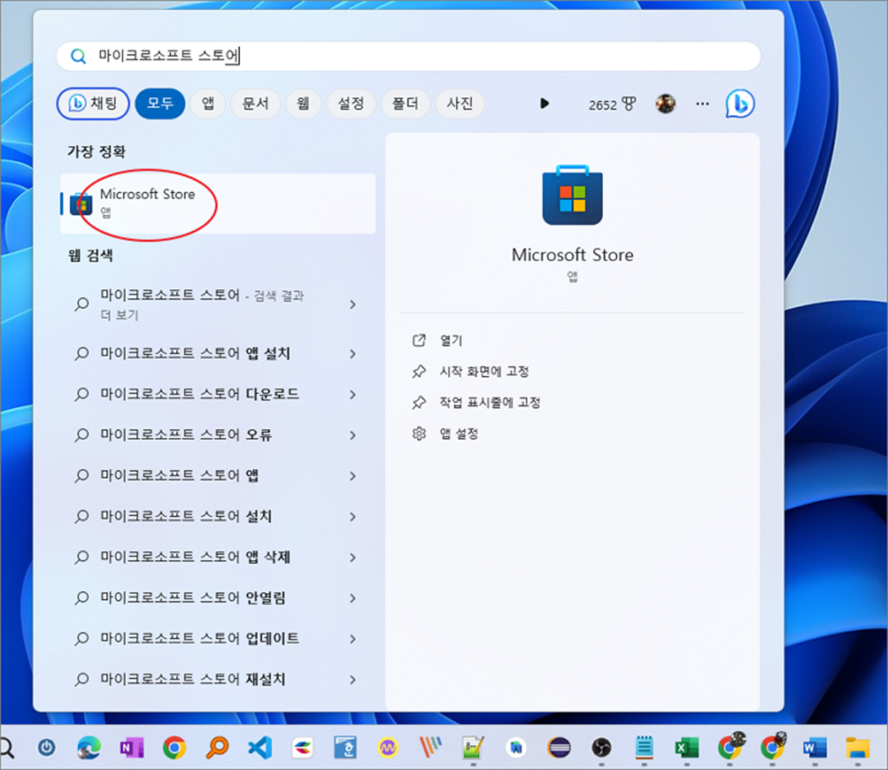Open the orange striped W app in taskbar
This screenshot has height=770, width=888.
coord(431,747)
